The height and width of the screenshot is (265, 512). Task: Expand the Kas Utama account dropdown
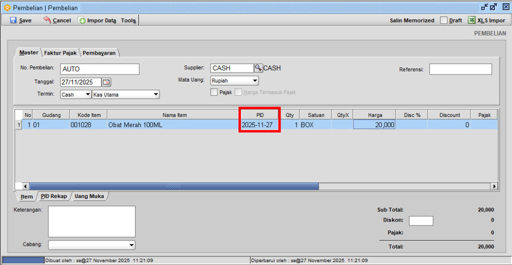point(155,94)
